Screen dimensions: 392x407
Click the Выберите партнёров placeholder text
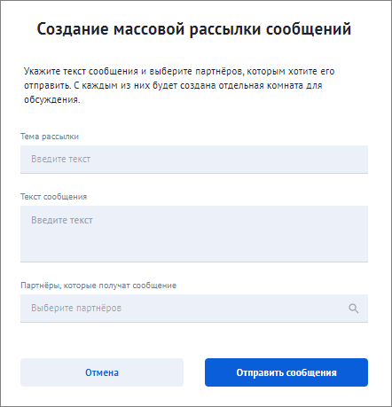(76, 308)
